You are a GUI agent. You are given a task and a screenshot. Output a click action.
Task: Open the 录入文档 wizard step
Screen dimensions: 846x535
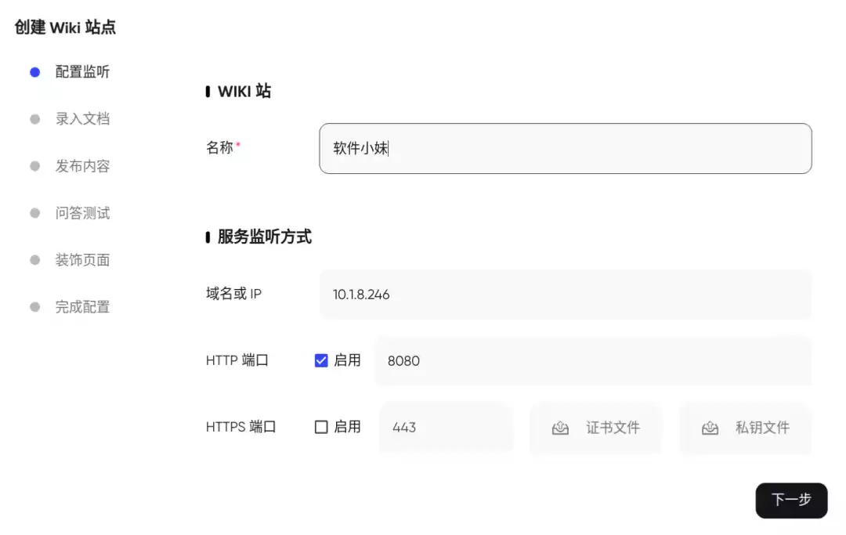81,118
